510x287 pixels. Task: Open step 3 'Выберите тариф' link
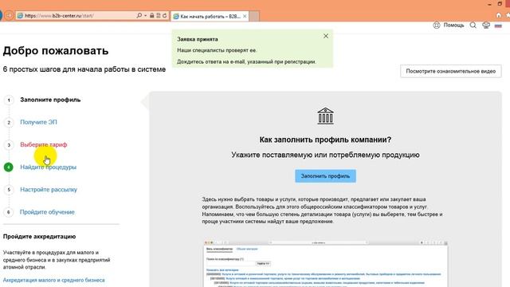44,145
